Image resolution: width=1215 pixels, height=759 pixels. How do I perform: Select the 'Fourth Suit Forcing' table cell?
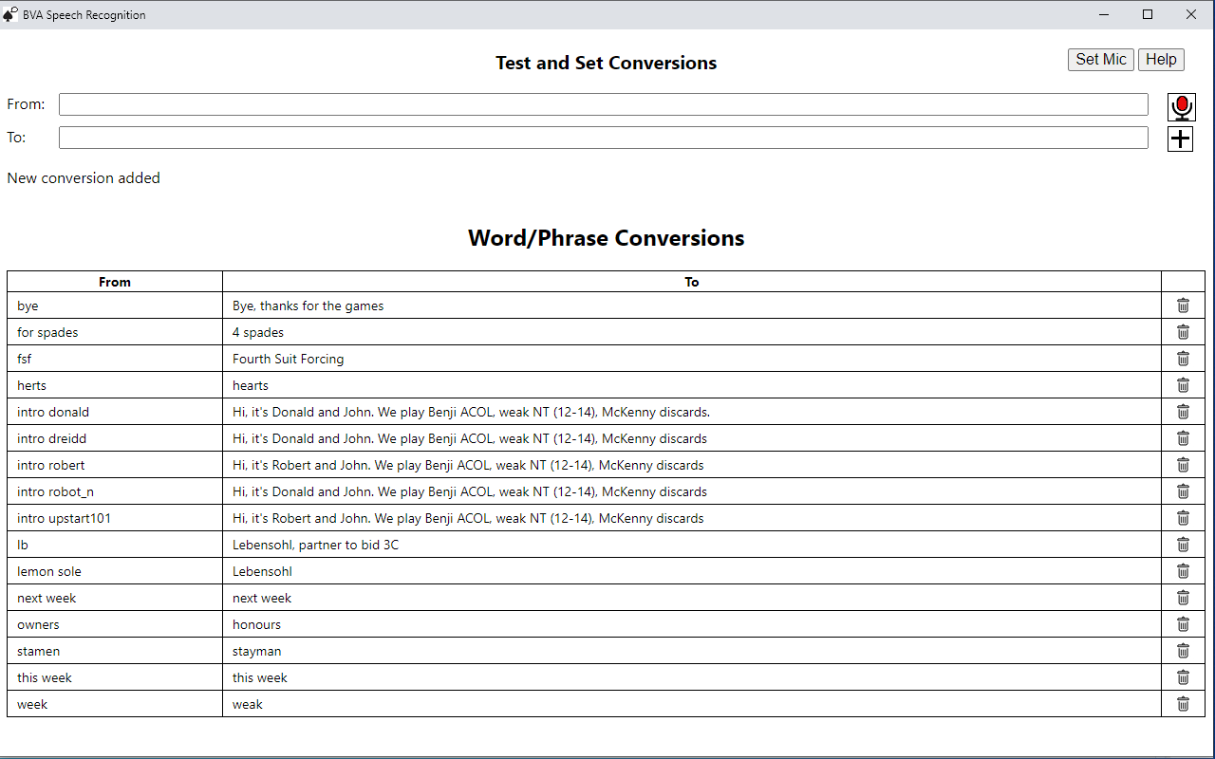(x=288, y=359)
